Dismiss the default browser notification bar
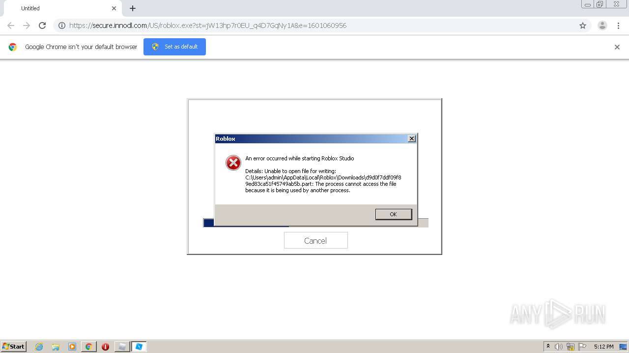This screenshot has height=353, width=629. pyautogui.click(x=617, y=47)
